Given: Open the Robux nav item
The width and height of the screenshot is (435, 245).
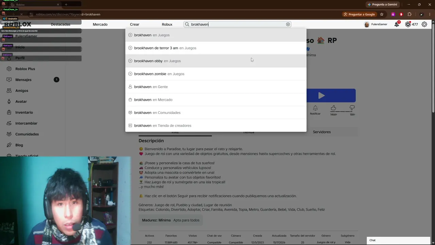Looking at the screenshot, I should (167, 24).
